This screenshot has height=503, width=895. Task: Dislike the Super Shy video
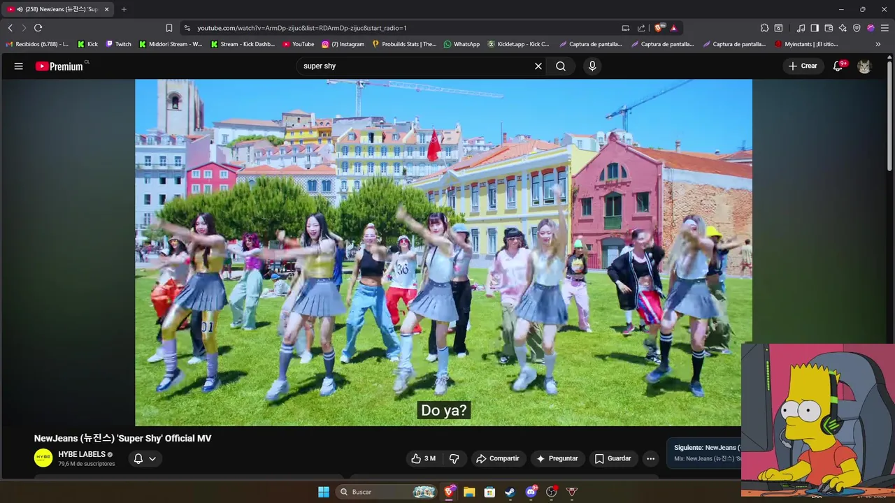coord(454,459)
